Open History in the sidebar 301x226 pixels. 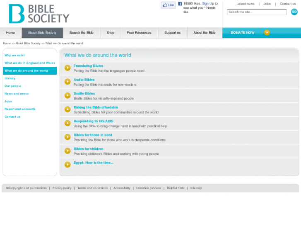[x=10, y=78]
